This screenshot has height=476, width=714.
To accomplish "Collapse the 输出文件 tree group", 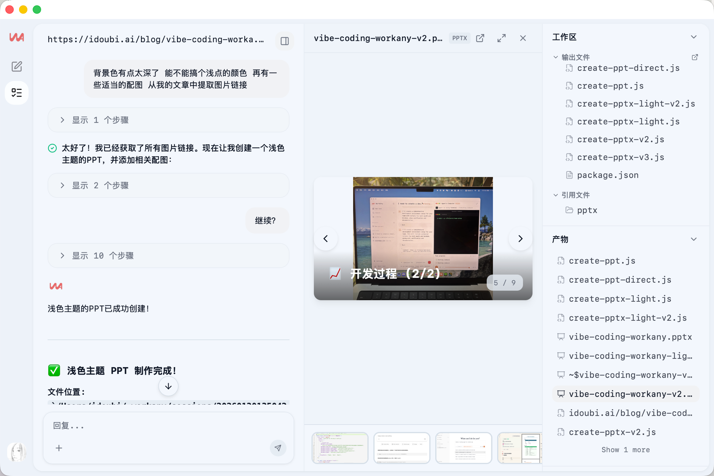I will pyautogui.click(x=556, y=57).
